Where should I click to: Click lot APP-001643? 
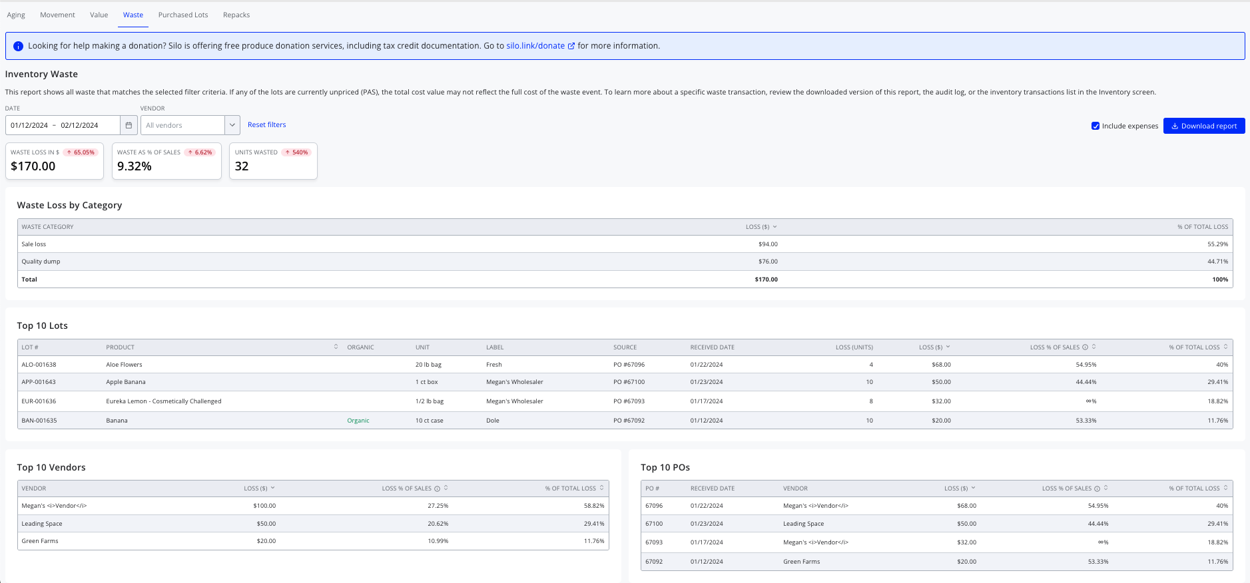point(39,382)
